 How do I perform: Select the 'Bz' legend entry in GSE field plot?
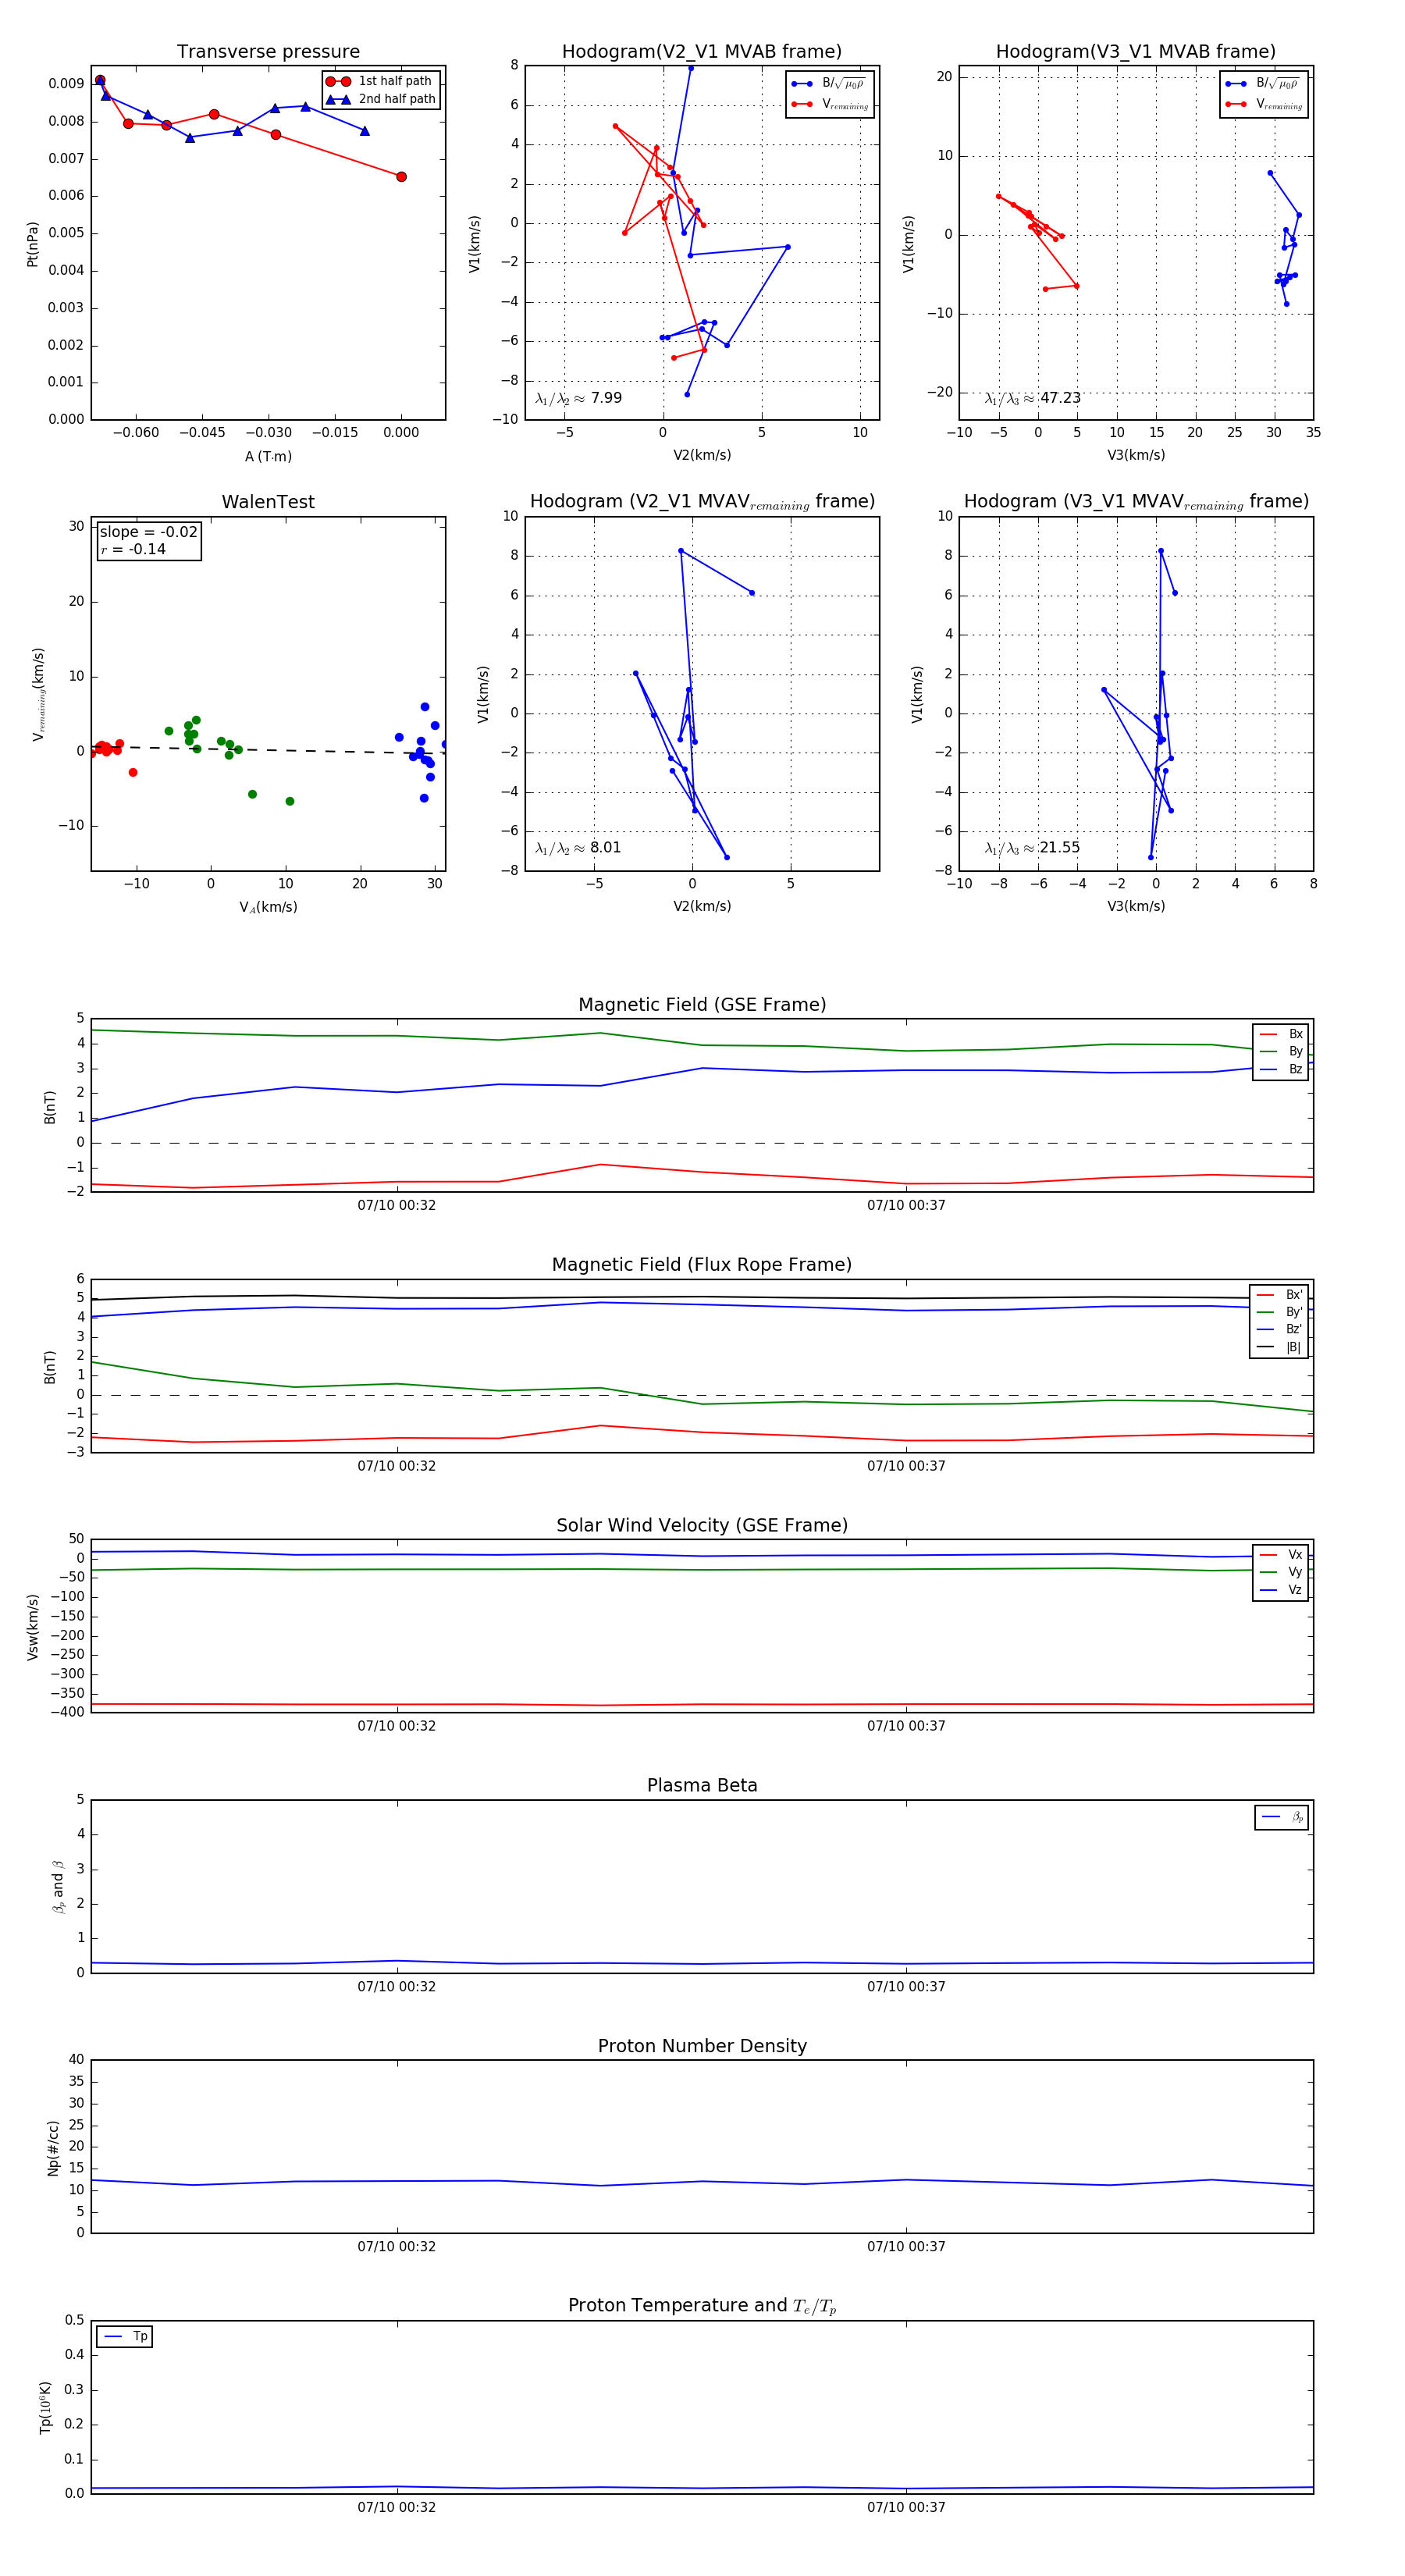click(1281, 1069)
